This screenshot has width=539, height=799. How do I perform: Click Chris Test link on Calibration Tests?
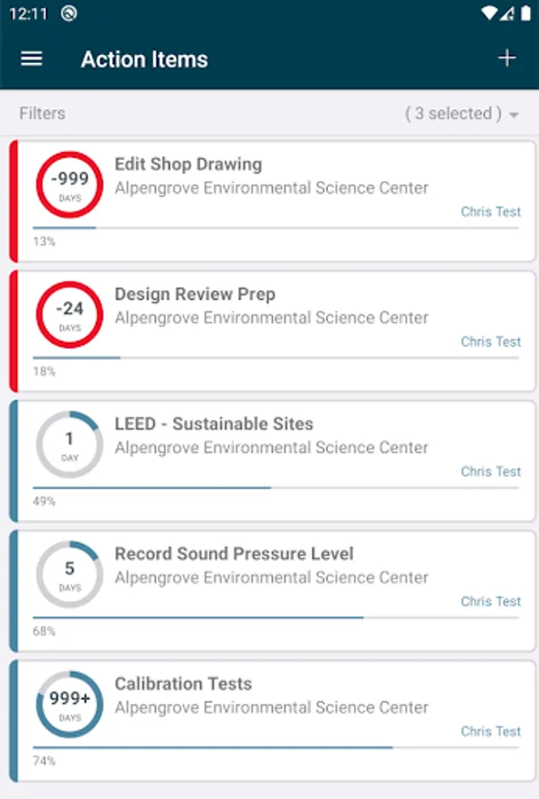pyautogui.click(x=490, y=732)
